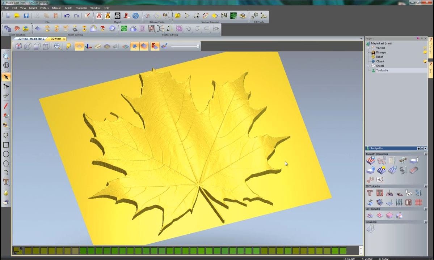Click the origin axes icon

89,46
